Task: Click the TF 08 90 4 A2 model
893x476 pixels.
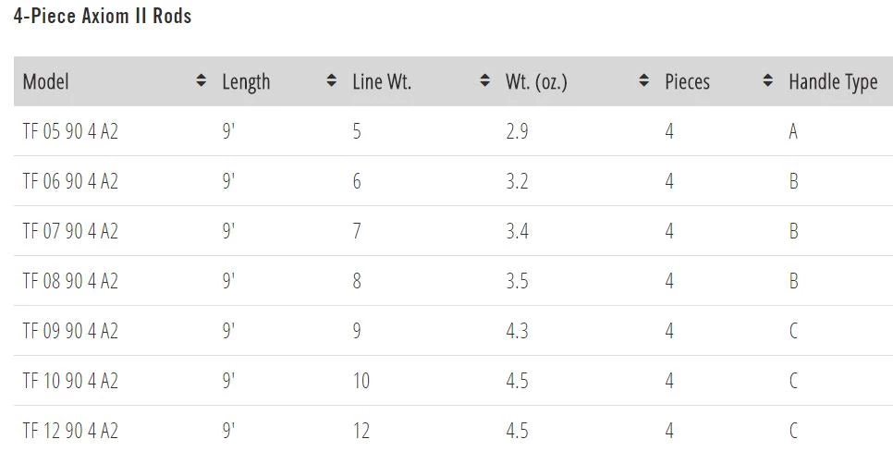Action: tap(70, 281)
